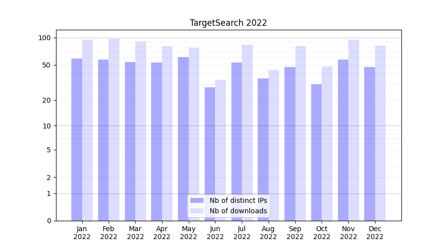The image size is (446, 248).
Task: Click the 'Sep 2022' x-axis label
Action: (295, 233)
